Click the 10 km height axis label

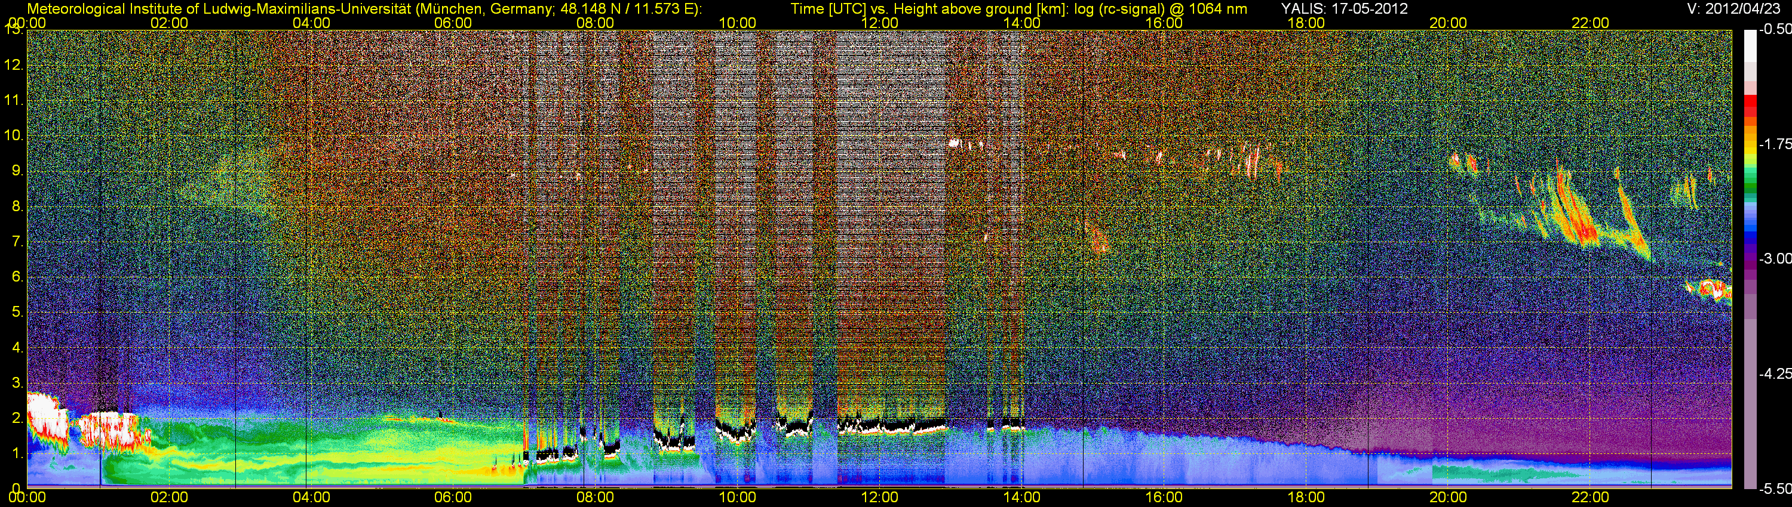point(13,135)
